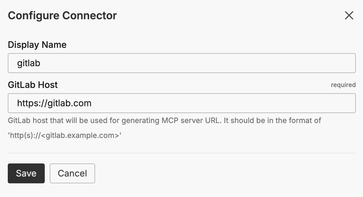
Task: Click the Configure Connector title
Action: (x=62, y=15)
